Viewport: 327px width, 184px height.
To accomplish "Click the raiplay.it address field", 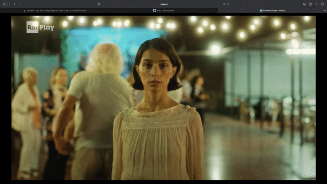I will (163, 4).
